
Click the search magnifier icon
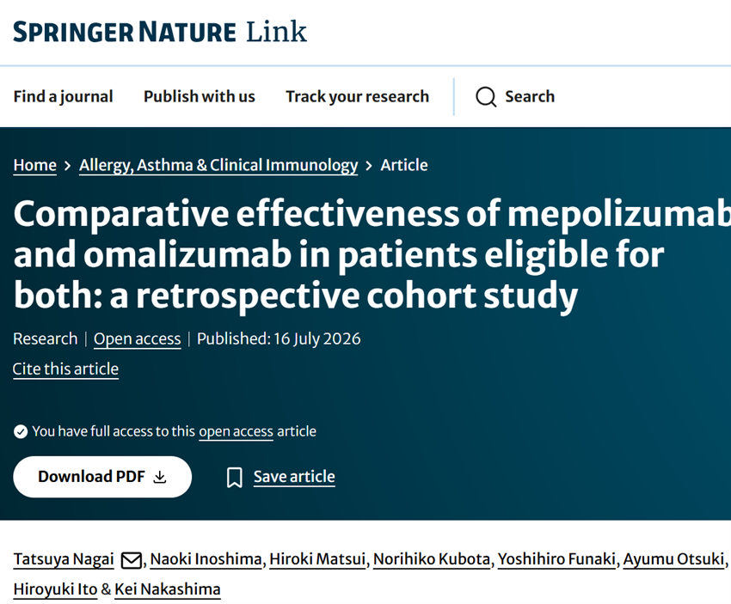[x=486, y=97]
